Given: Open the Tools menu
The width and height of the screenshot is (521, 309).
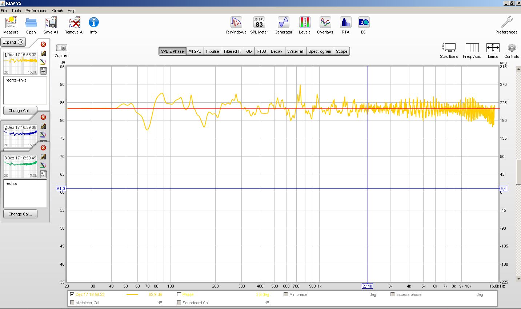Looking at the screenshot, I should click(x=16, y=11).
